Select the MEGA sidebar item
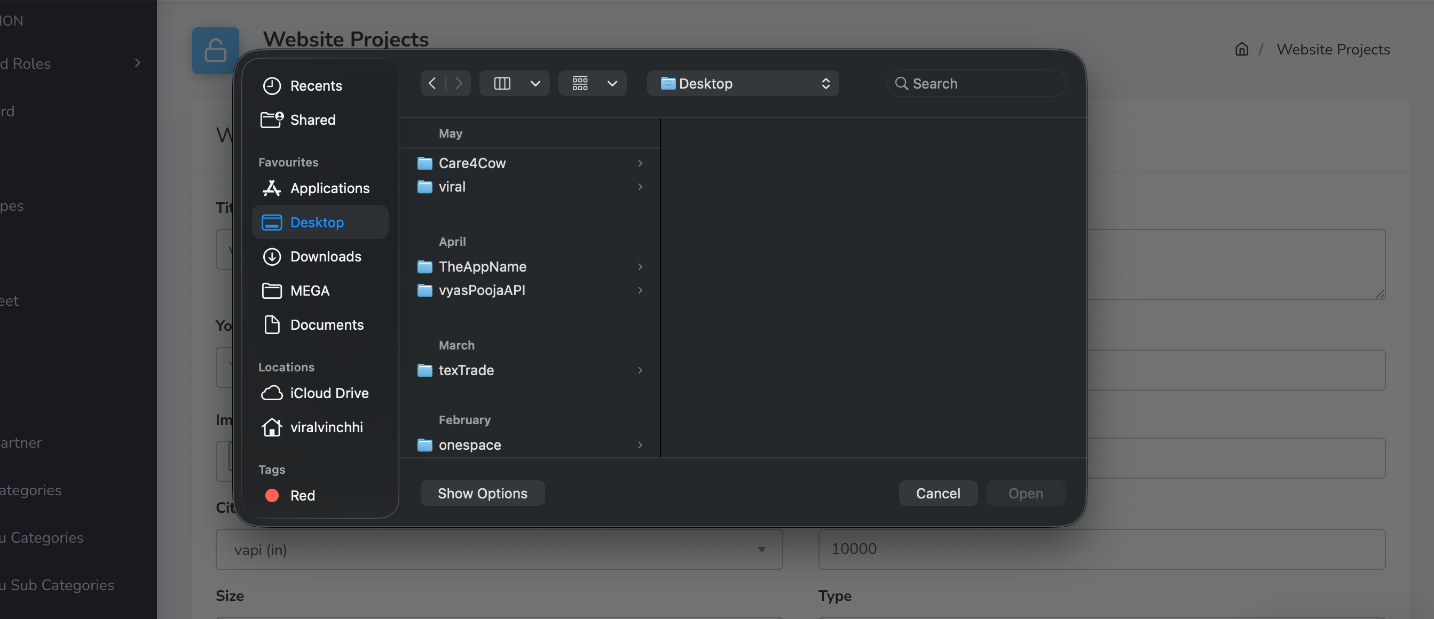 point(310,291)
